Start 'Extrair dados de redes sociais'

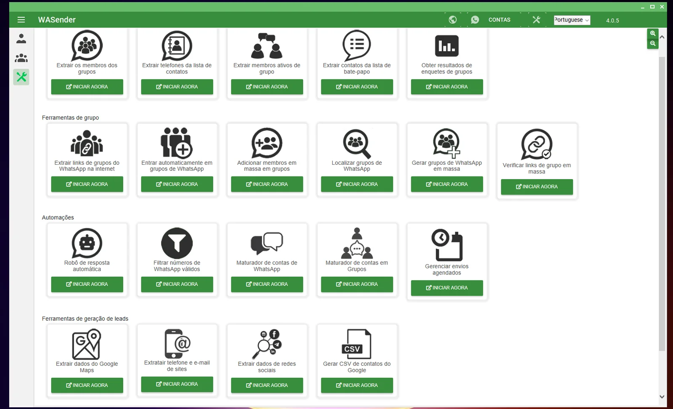pyautogui.click(x=267, y=385)
